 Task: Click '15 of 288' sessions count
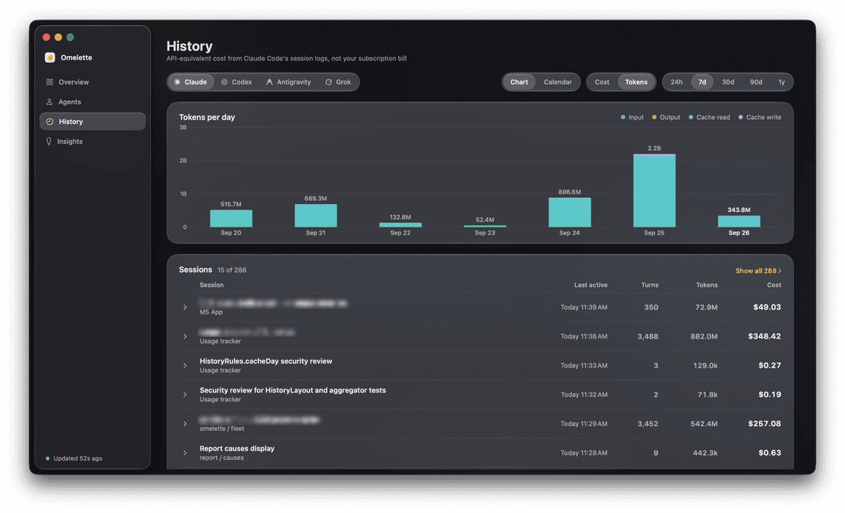coord(232,270)
